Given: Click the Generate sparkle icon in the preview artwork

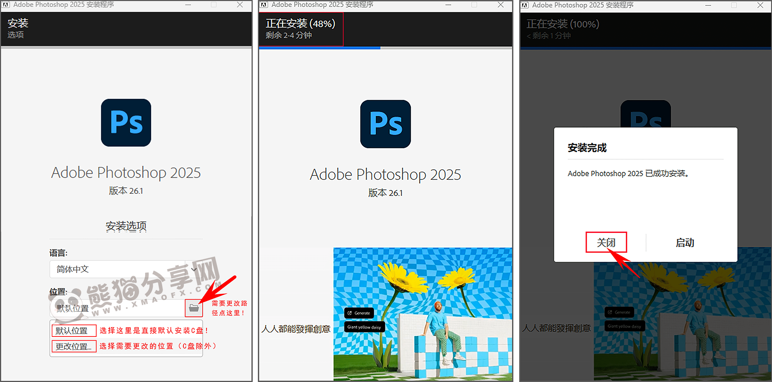Looking at the screenshot, I should click(349, 313).
